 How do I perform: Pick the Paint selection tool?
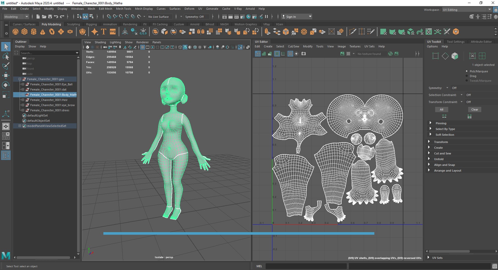6,66
